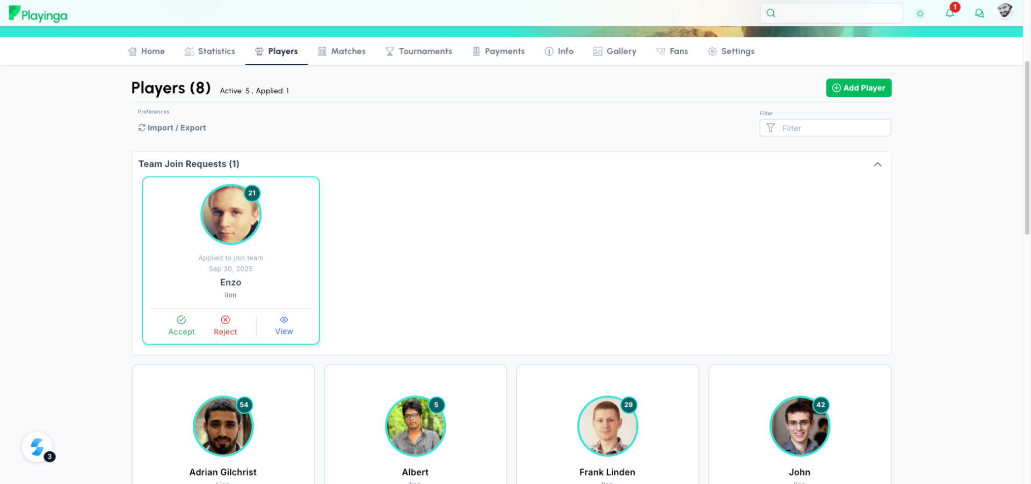The height and width of the screenshot is (484, 1031).
Task: Collapse the Team Join Requests section
Action: coord(877,164)
